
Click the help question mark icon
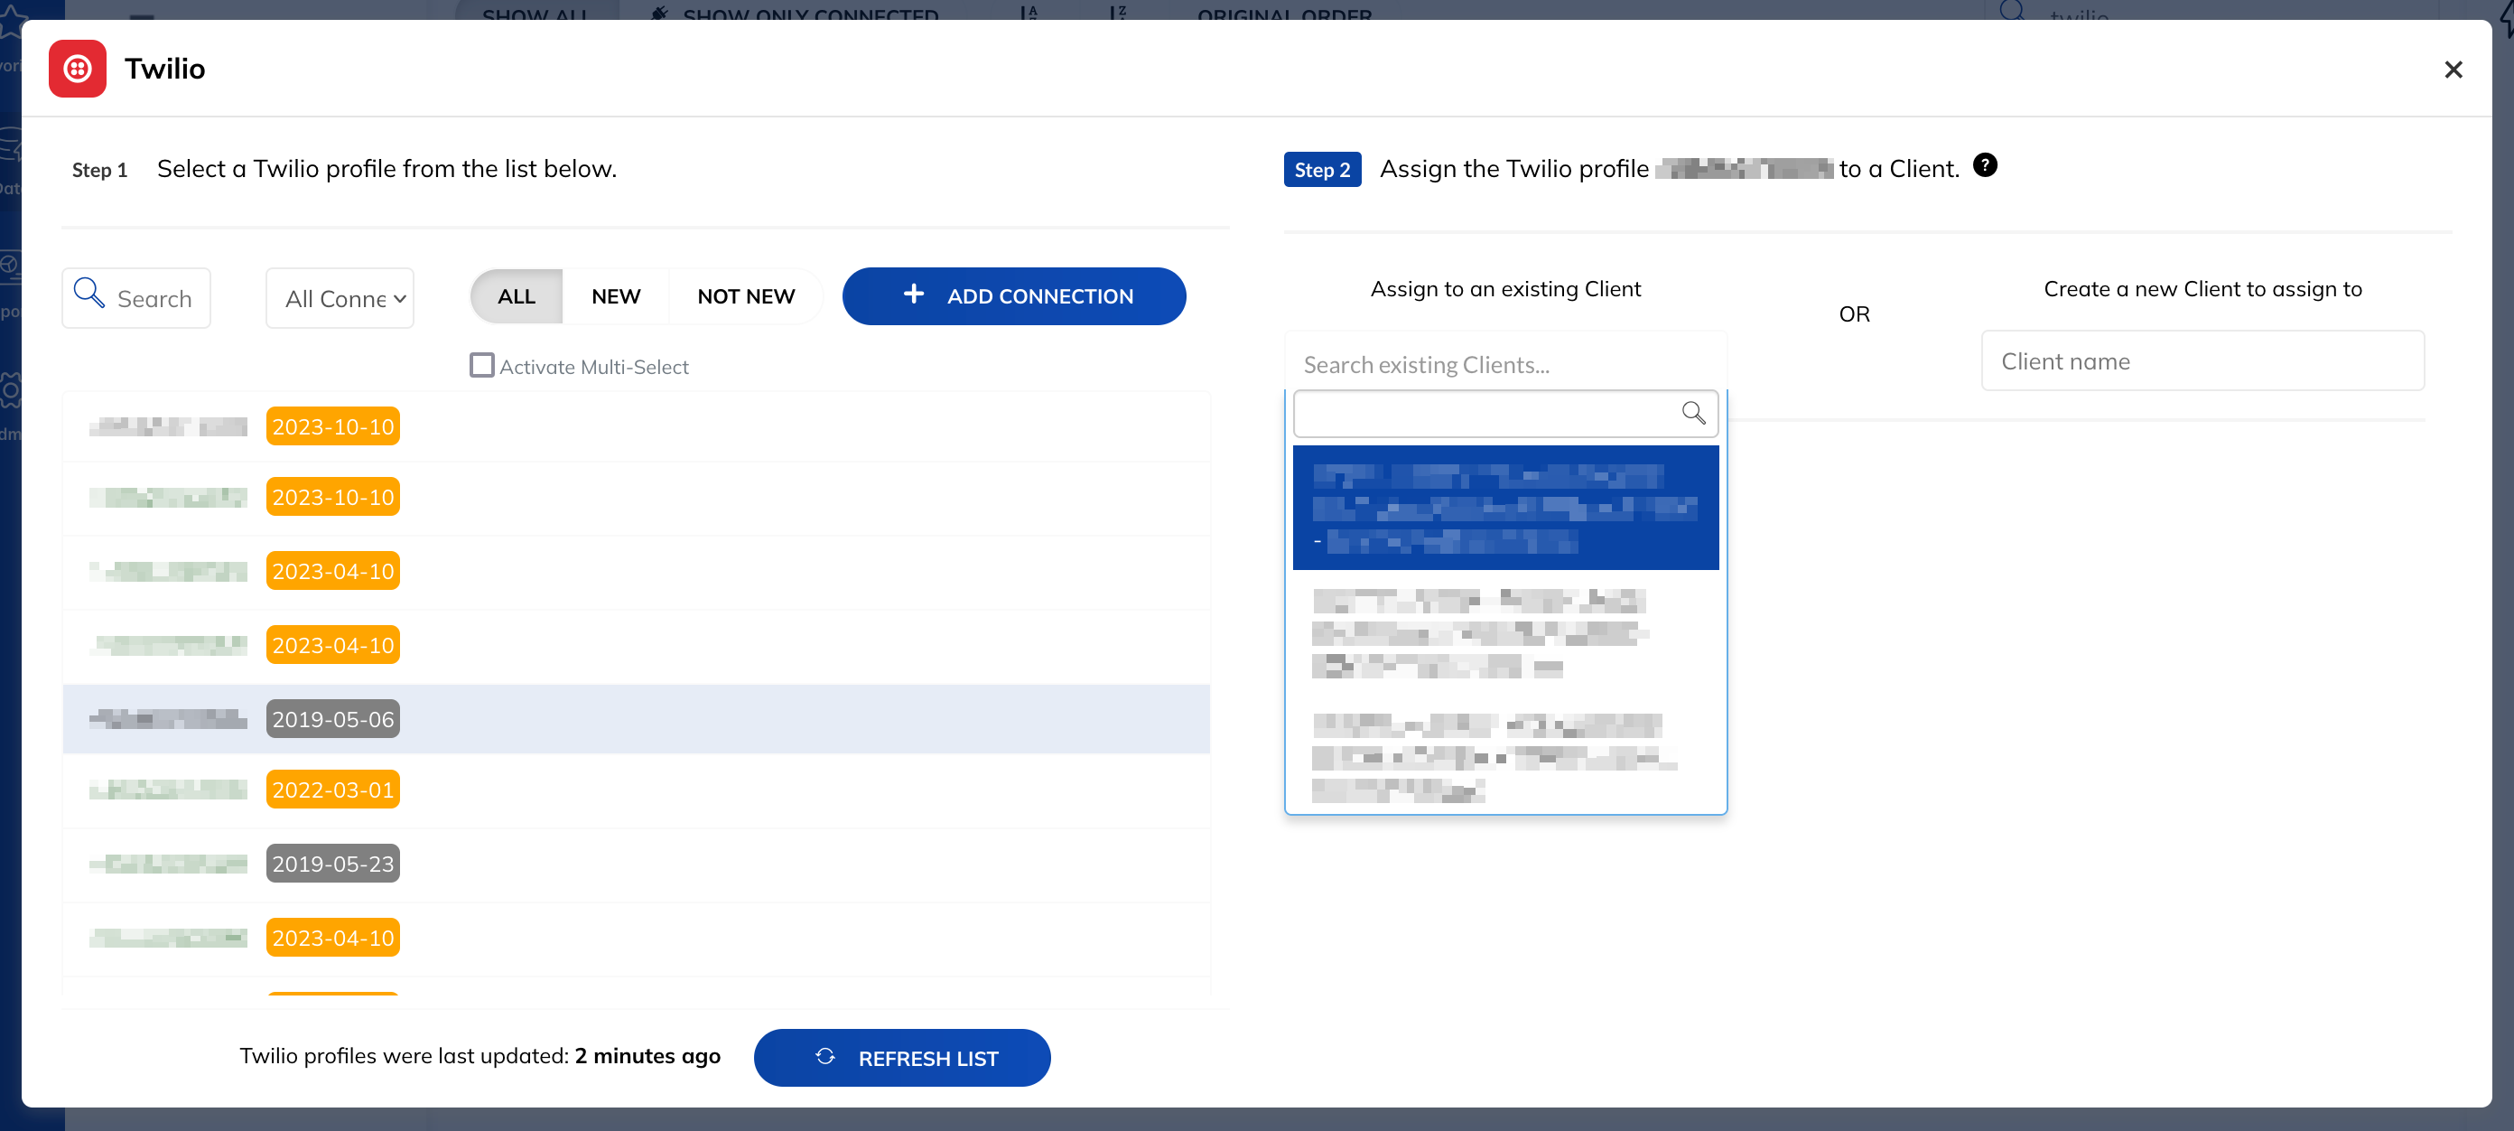click(1984, 165)
